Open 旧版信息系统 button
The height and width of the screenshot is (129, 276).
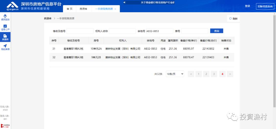pos(265,6)
